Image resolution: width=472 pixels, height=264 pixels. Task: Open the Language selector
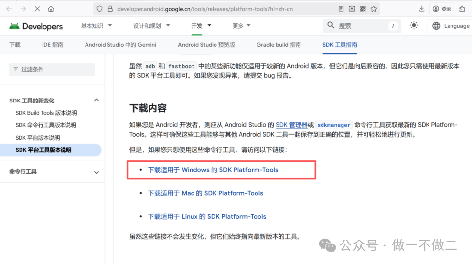pyautogui.click(x=451, y=26)
